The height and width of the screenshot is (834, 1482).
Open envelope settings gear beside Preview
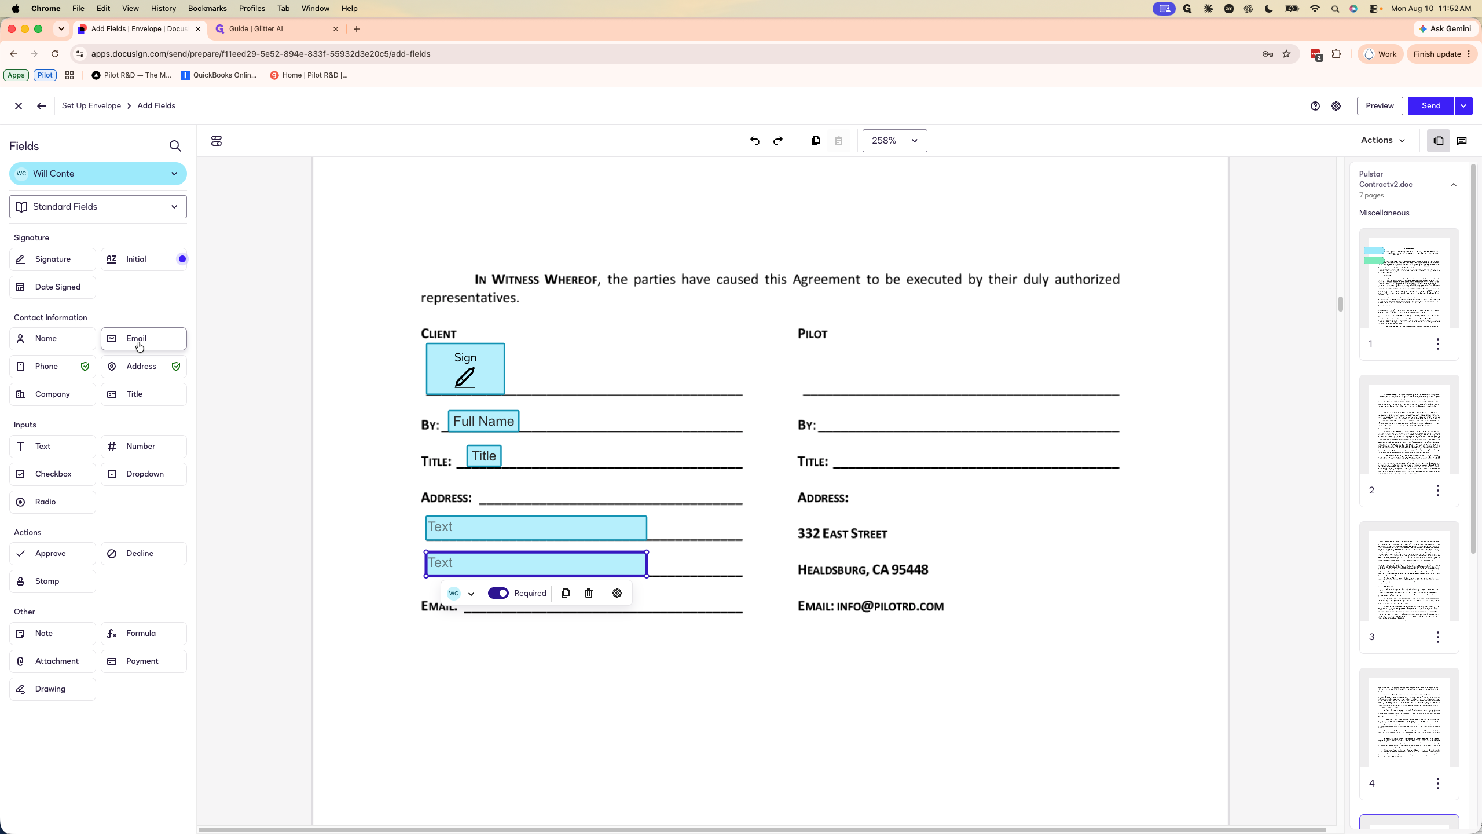[1336, 106]
